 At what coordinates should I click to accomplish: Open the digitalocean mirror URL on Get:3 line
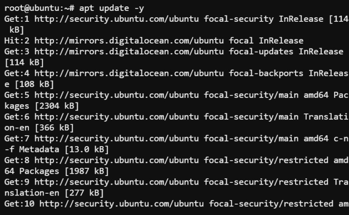point(129,52)
